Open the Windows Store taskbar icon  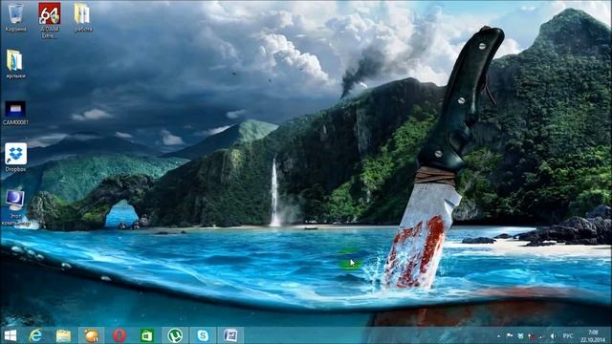(x=146, y=335)
